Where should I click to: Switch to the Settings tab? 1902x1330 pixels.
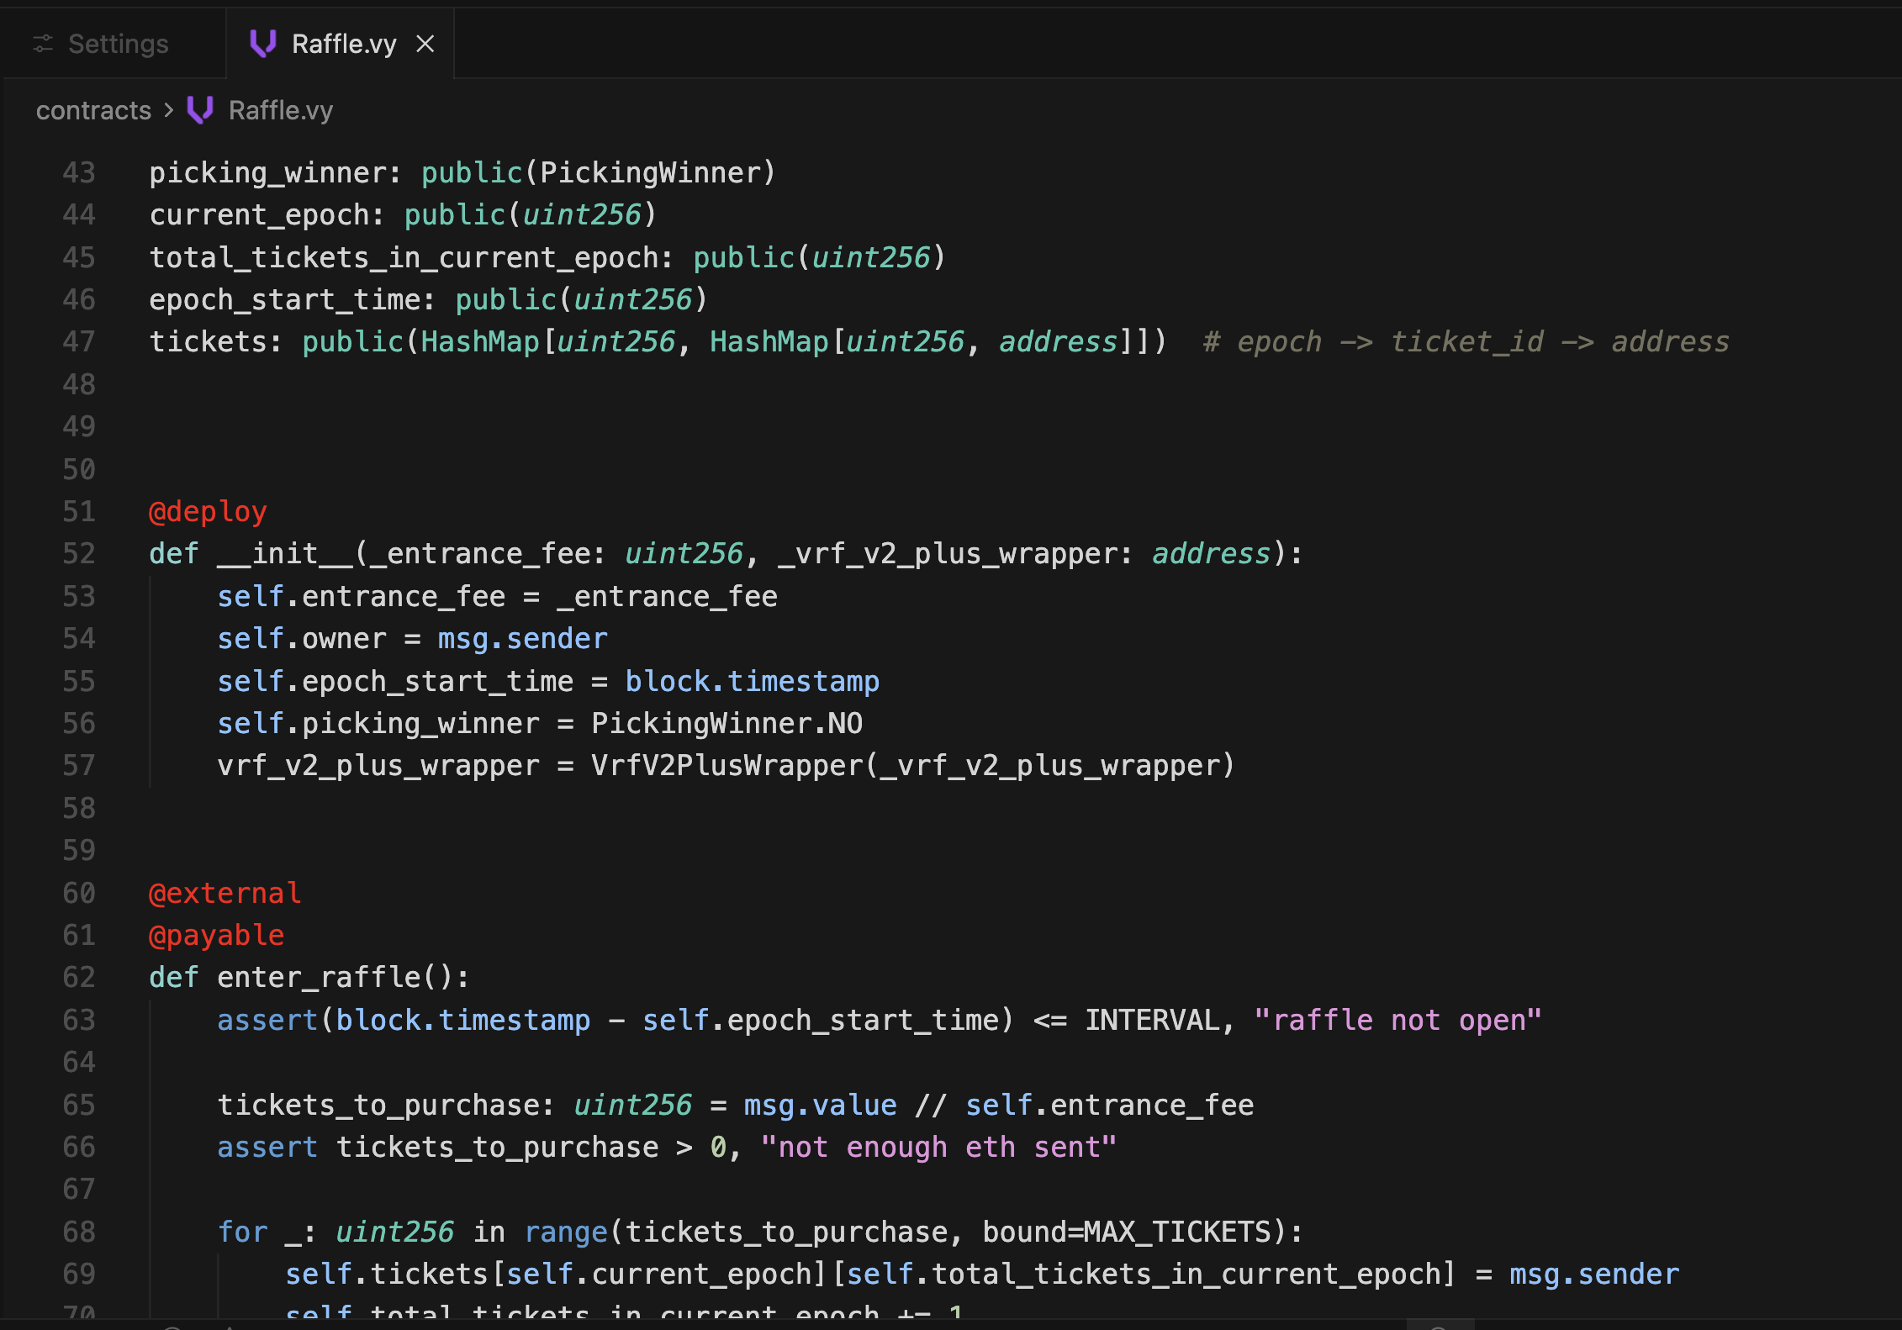point(118,44)
